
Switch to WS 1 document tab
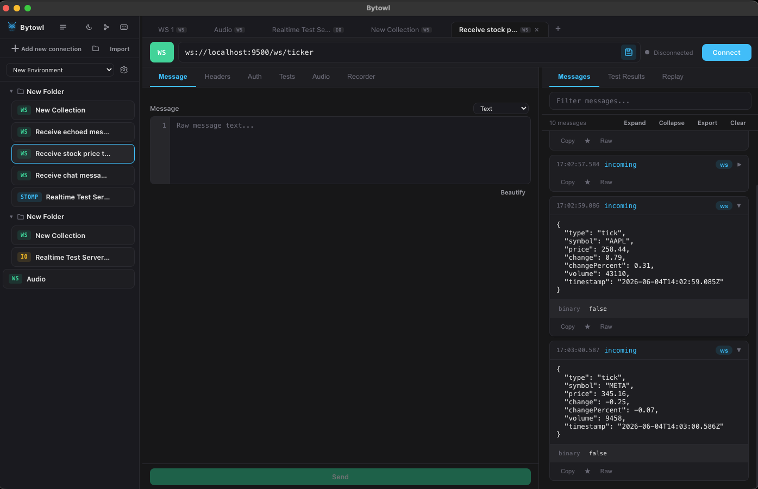click(172, 30)
